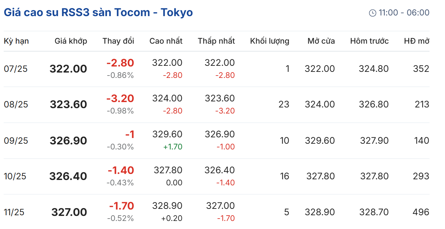Screen dimensions: 445x229
Task: Click the clock icon beside the time range
Action: 372,13
